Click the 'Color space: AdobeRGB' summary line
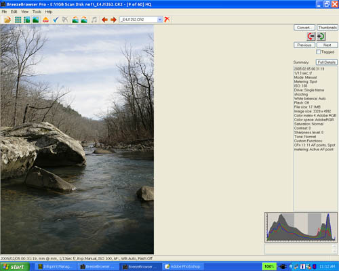The width and height of the screenshot is (339, 271). 314,120
